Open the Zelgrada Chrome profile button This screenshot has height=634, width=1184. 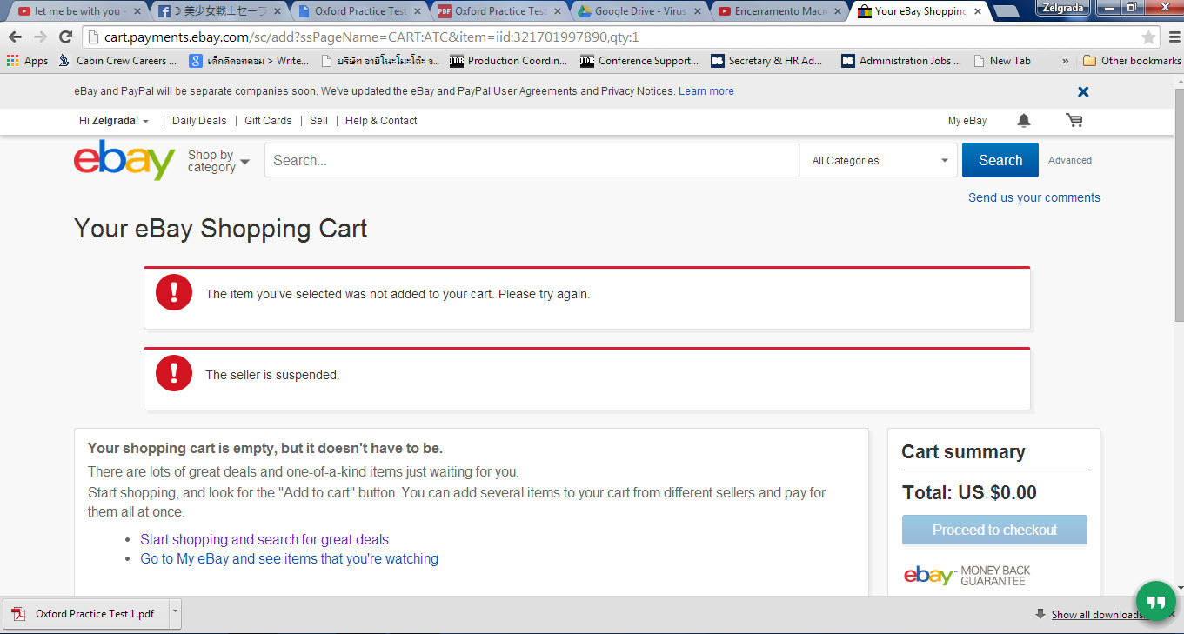click(1063, 8)
